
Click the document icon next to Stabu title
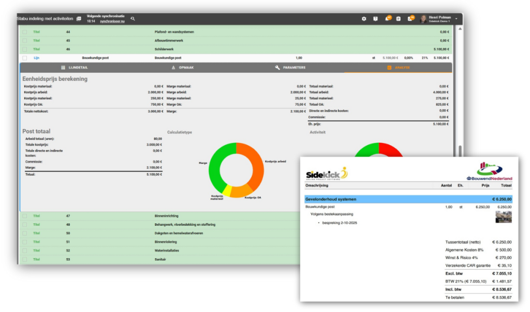(79, 19)
